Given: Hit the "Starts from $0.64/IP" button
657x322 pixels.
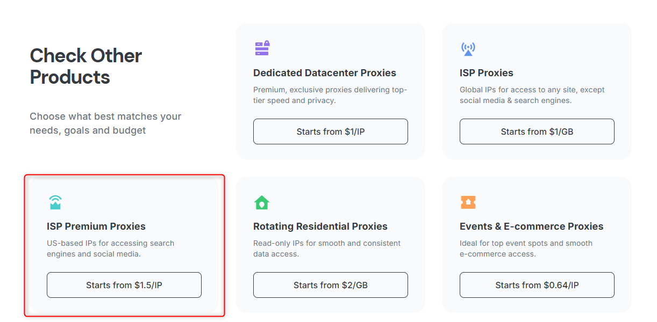Looking at the screenshot, I should coord(537,285).
